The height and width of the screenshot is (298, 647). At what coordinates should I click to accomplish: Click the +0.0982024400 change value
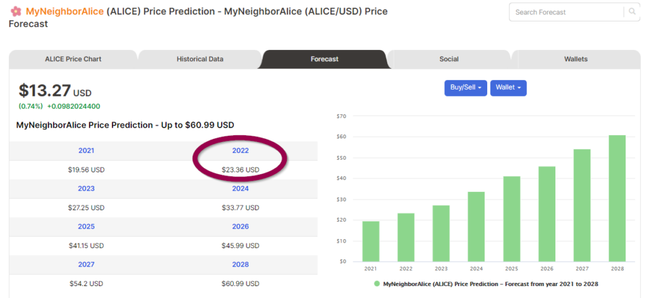tap(73, 106)
